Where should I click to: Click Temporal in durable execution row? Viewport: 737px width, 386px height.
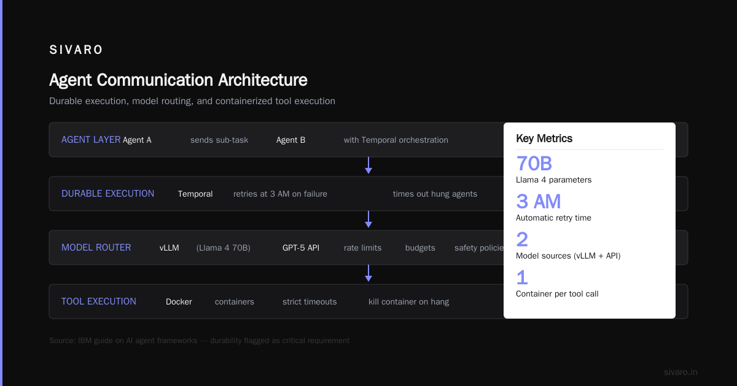[195, 194]
